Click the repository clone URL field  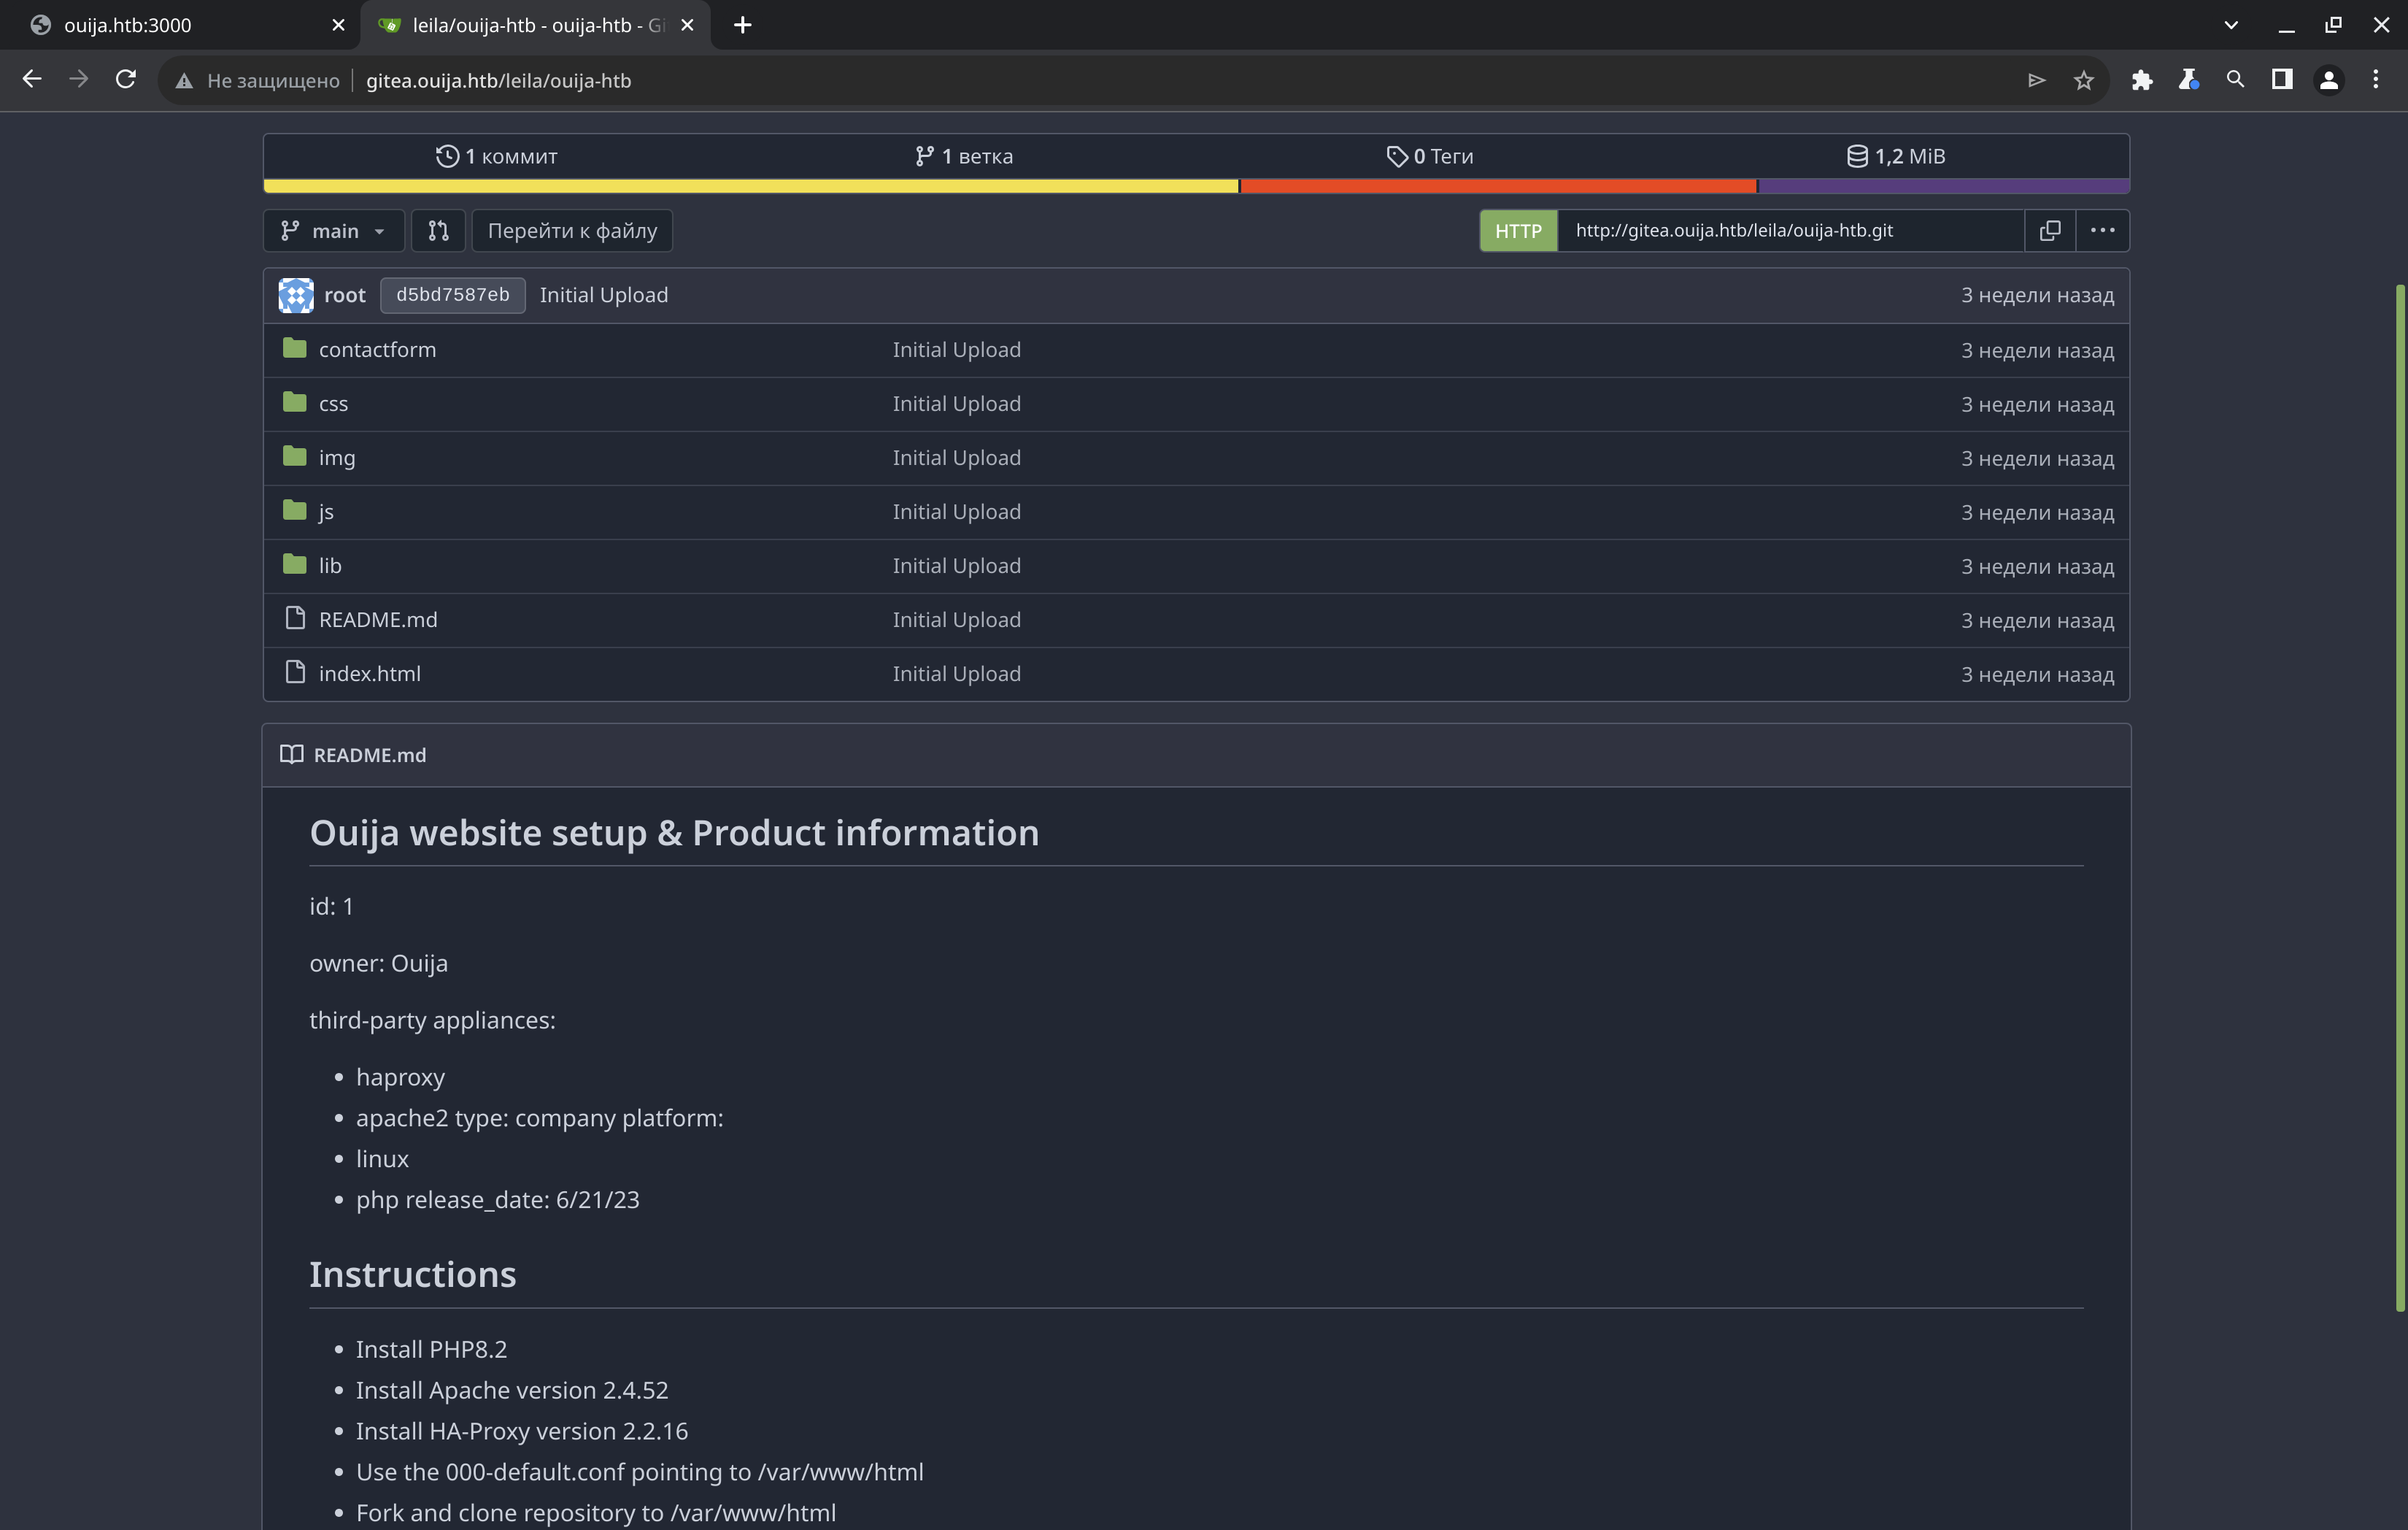pyautogui.click(x=1790, y=231)
